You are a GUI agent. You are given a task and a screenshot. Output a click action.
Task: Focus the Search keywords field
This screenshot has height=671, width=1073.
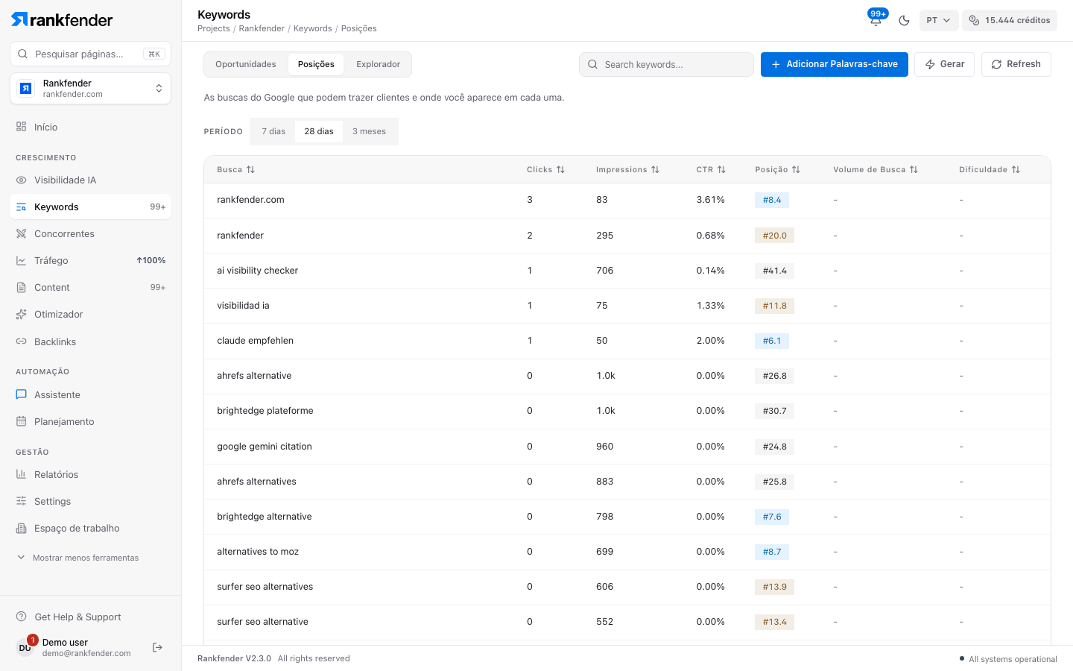click(666, 65)
